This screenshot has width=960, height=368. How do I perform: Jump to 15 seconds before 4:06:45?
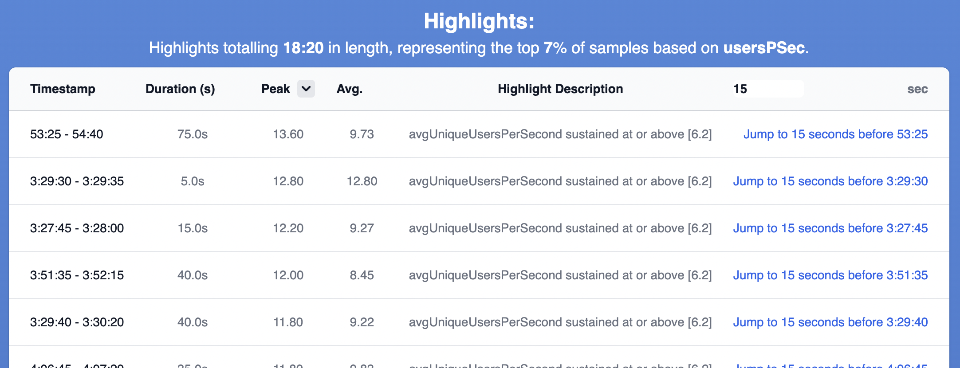(x=830, y=365)
